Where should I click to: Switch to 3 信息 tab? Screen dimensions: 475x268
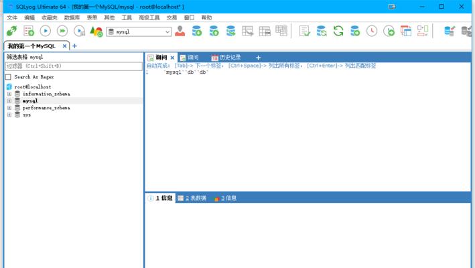(x=225, y=198)
